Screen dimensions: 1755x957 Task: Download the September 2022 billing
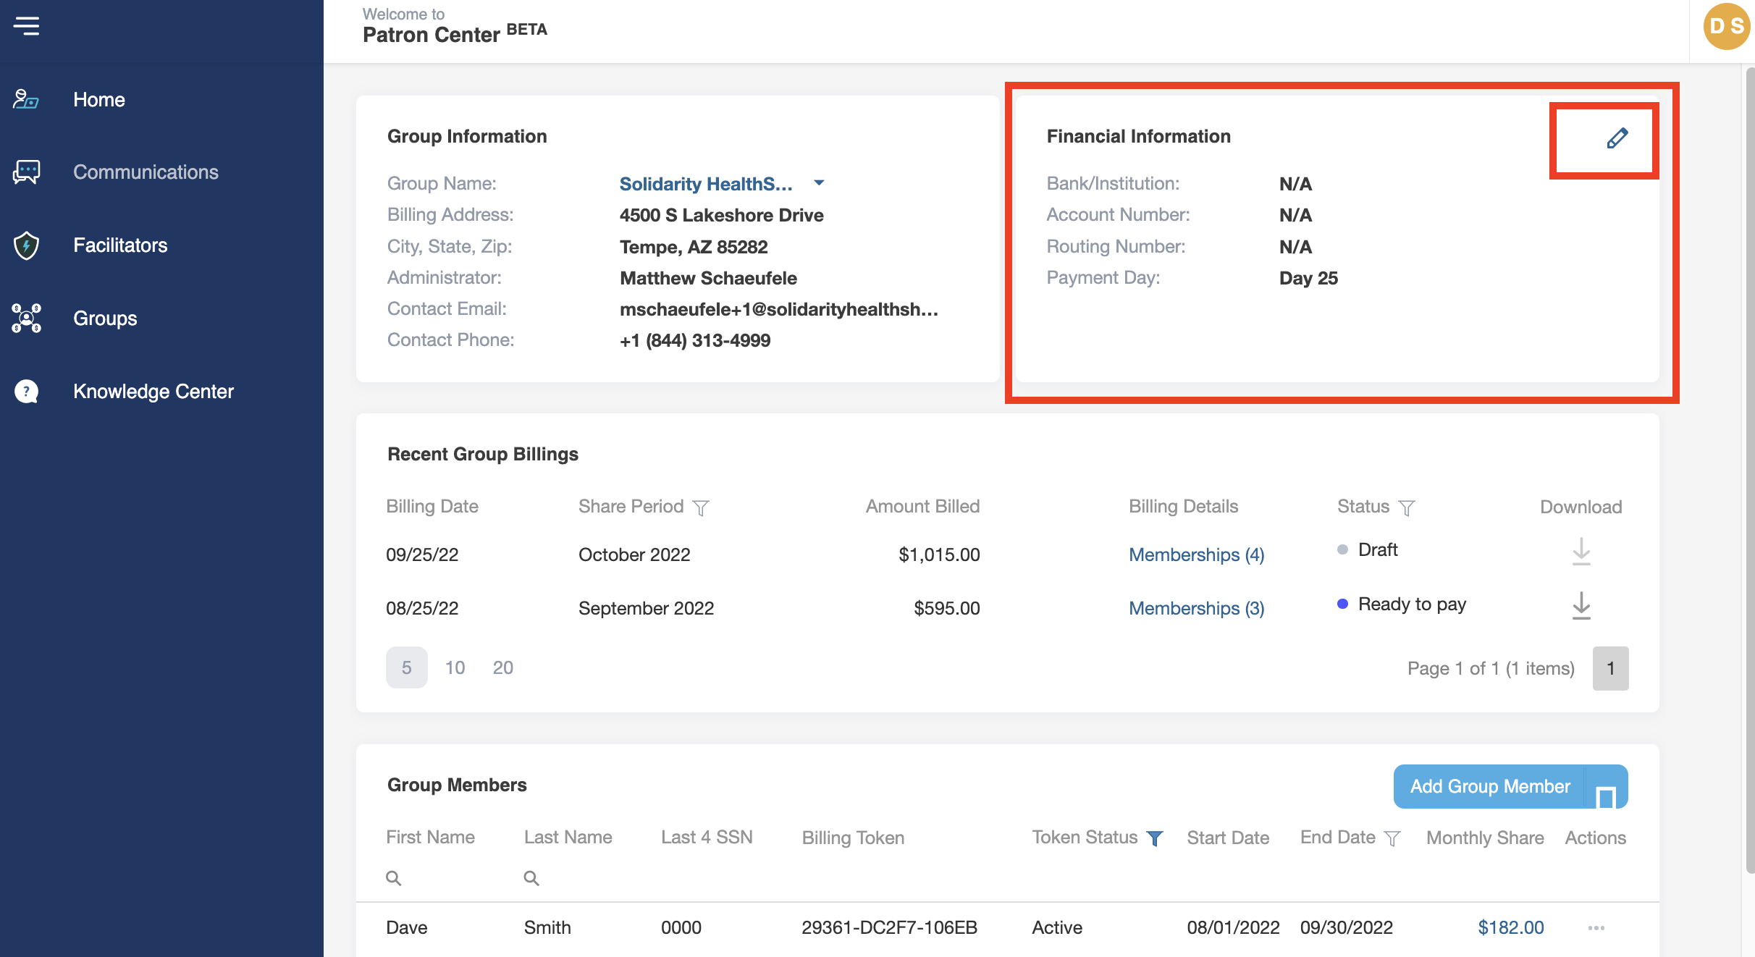point(1581,606)
